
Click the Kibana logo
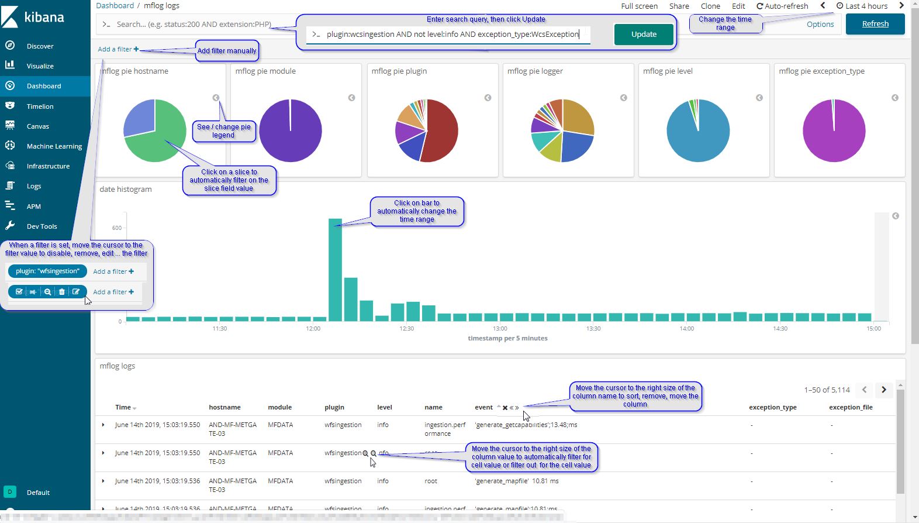33,17
